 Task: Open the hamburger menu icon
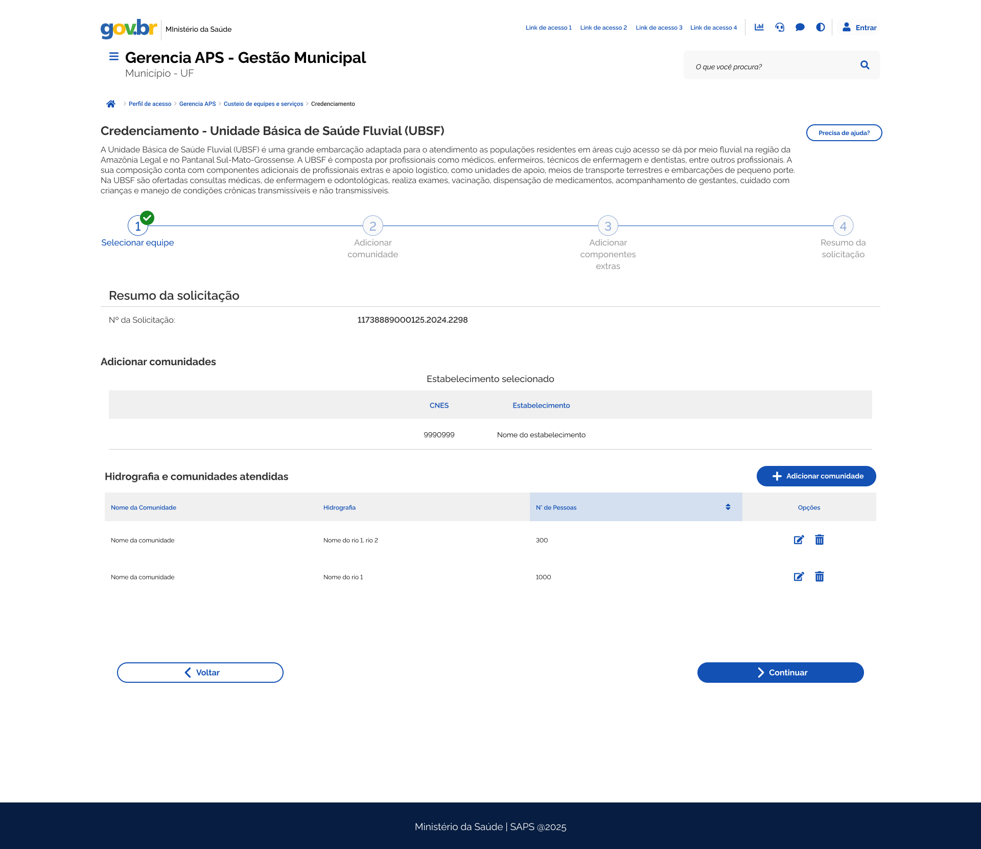click(x=114, y=56)
